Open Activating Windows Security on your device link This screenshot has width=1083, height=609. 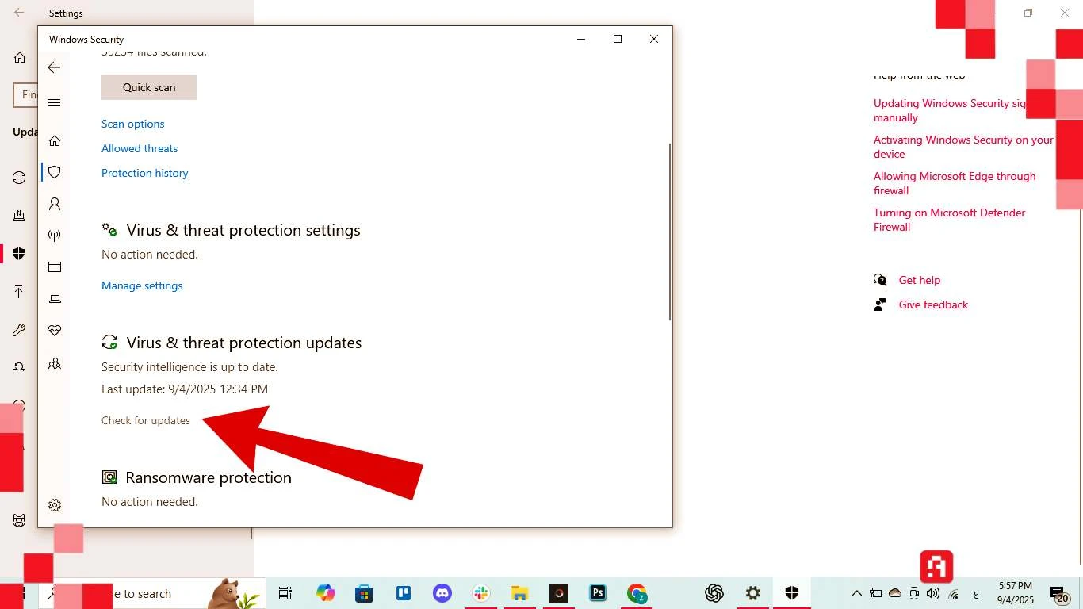coord(963,147)
